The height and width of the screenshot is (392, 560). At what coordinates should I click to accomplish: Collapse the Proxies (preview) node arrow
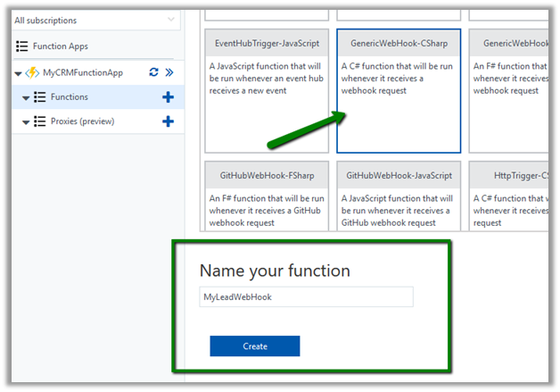pos(25,122)
